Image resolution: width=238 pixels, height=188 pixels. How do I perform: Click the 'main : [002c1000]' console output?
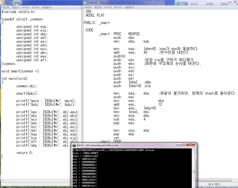(x=86, y=153)
